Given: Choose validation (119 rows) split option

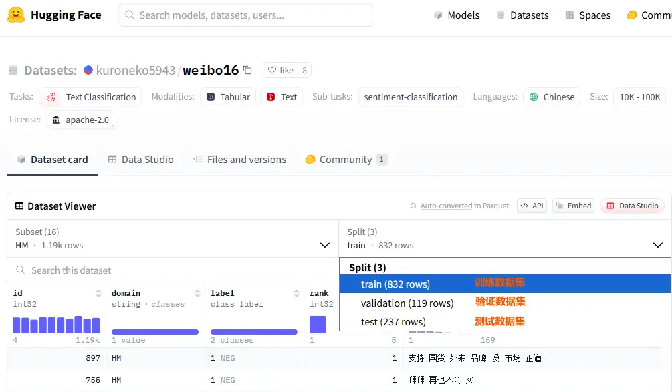Looking at the screenshot, I should pyautogui.click(x=407, y=303).
